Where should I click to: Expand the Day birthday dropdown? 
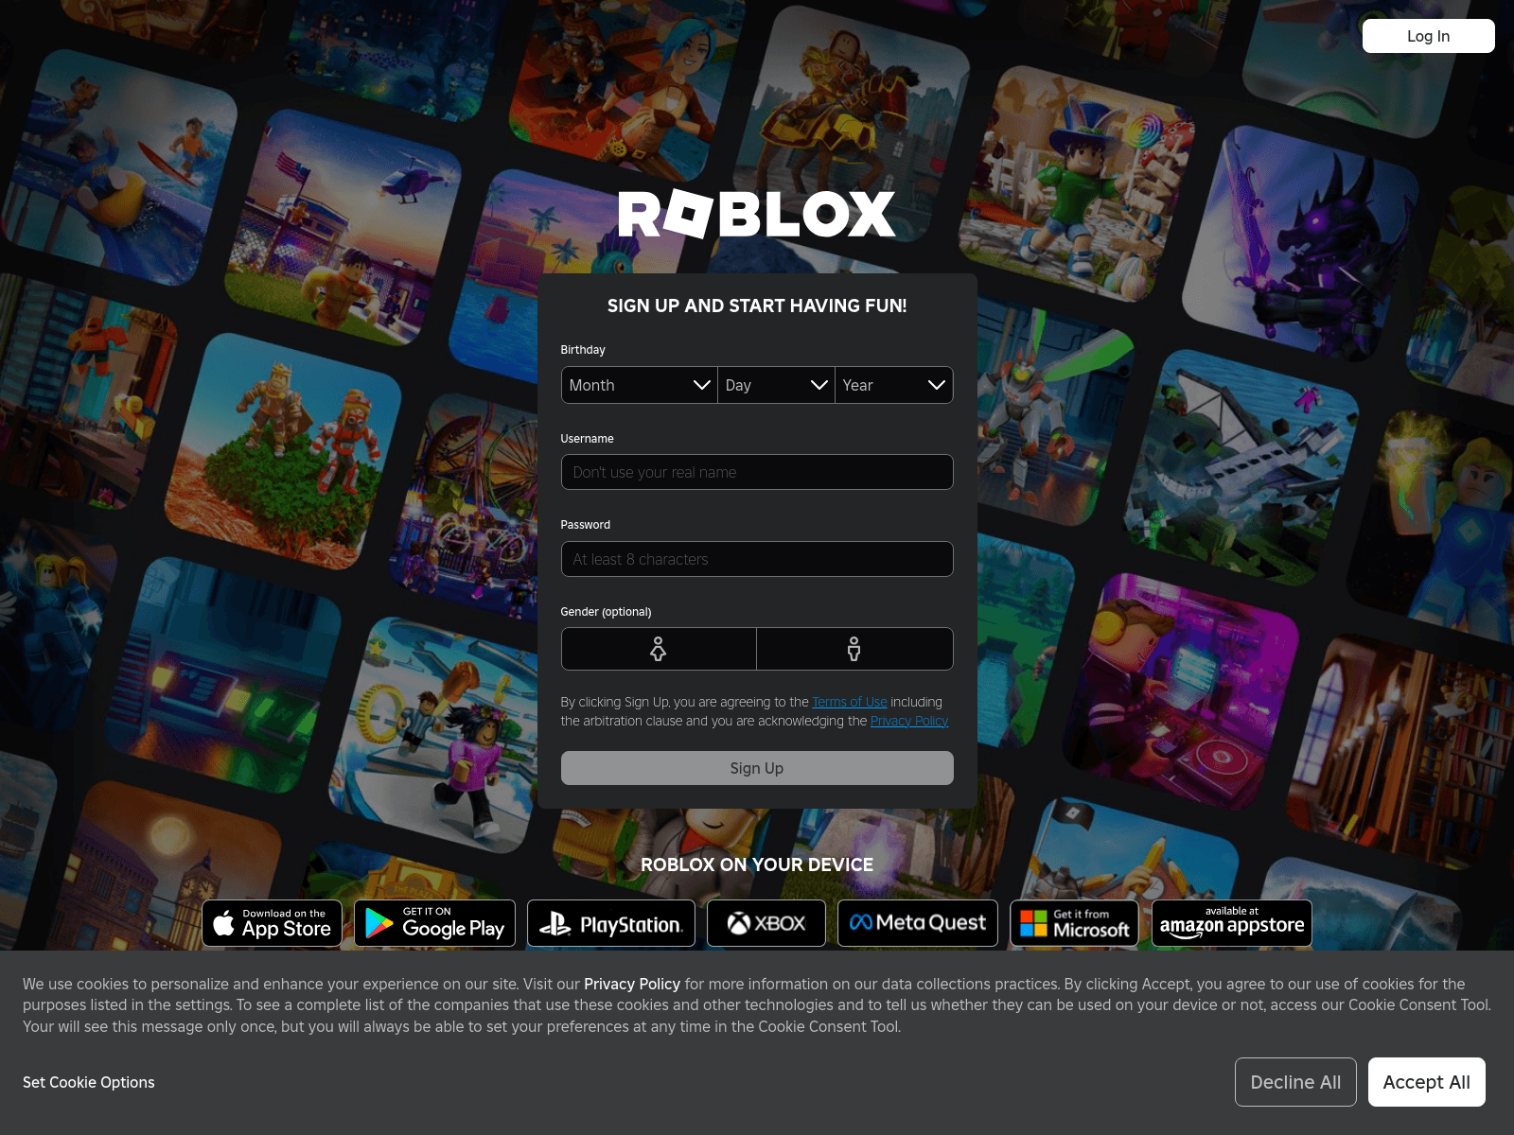(x=777, y=385)
